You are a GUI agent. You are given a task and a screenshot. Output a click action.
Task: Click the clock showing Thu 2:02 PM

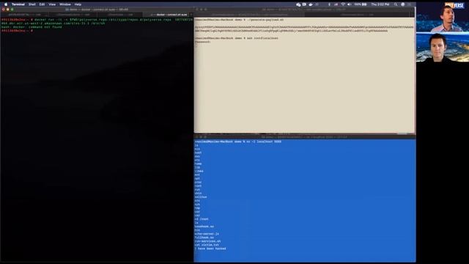(380, 4)
